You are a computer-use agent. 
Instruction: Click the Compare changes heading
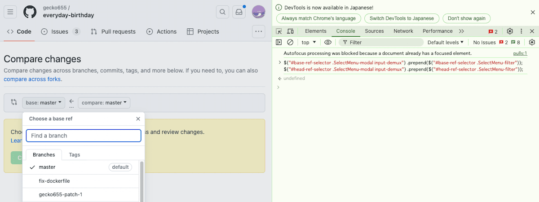click(42, 59)
